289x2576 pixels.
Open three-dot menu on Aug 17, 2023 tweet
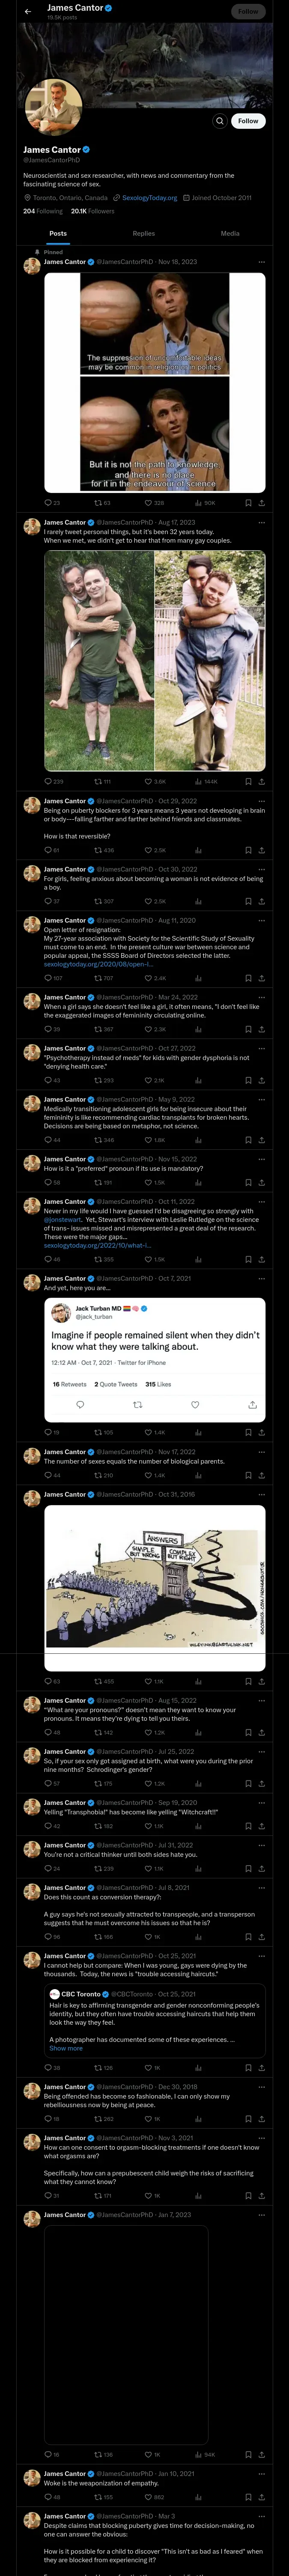click(x=262, y=522)
